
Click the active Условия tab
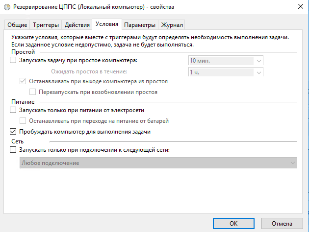[x=107, y=24]
